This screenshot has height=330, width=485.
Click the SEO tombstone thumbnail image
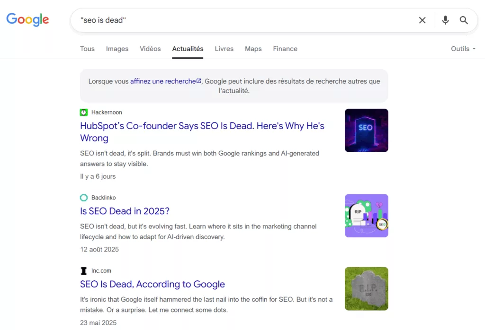tap(366, 130)
